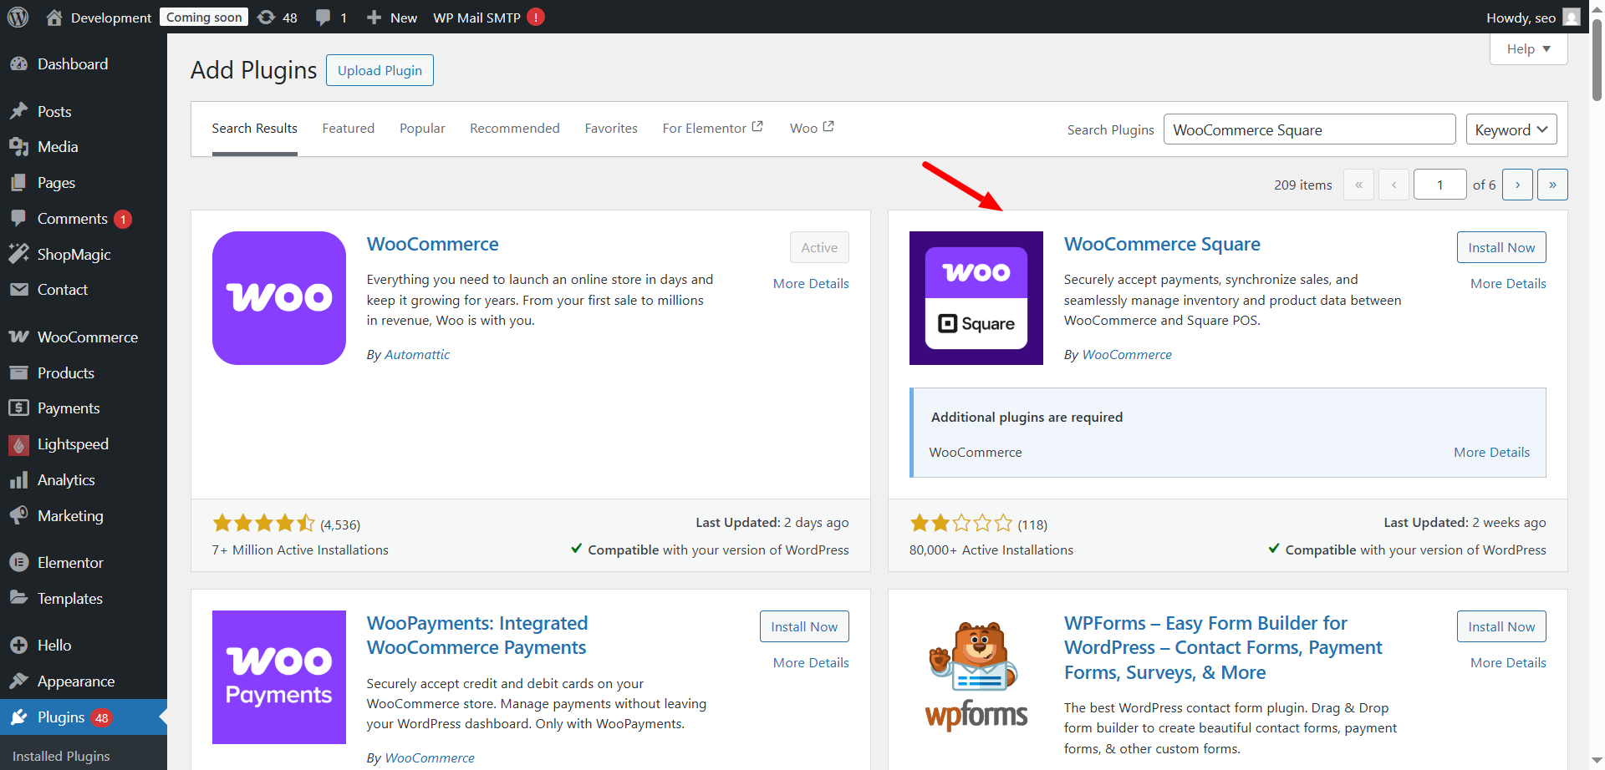Open Installed Plugins submenu item
The image size is (1605, 770).
61,756
